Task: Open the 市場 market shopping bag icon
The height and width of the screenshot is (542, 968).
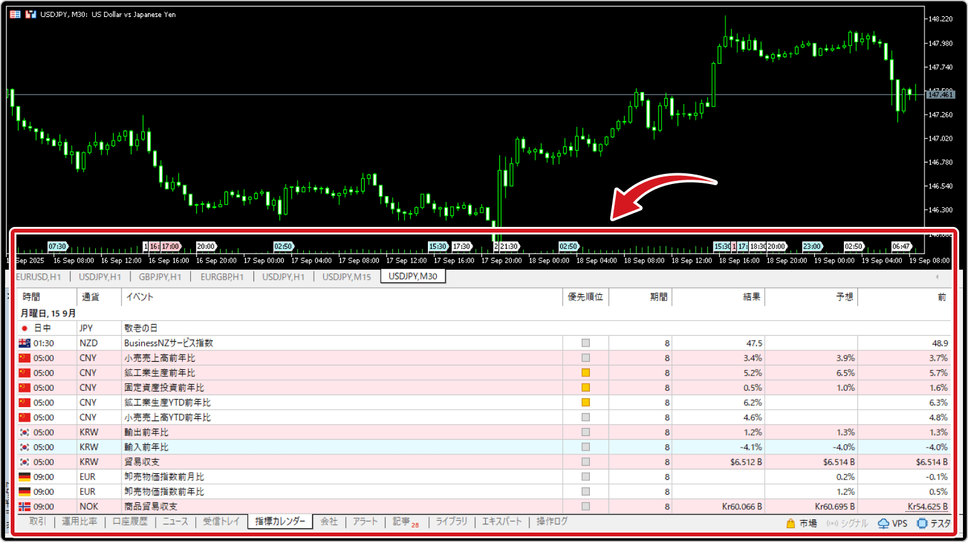Action: (790, 523)
